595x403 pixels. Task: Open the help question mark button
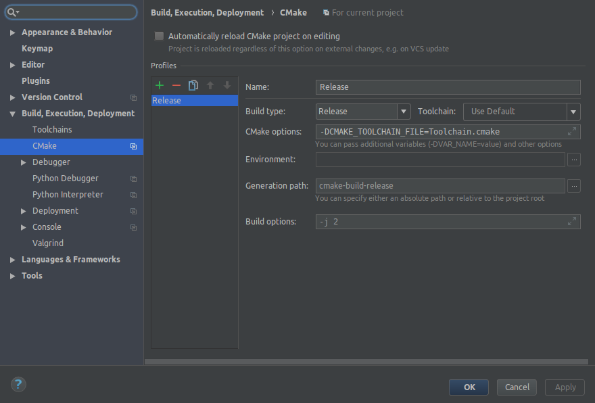(x=18, y=385)
